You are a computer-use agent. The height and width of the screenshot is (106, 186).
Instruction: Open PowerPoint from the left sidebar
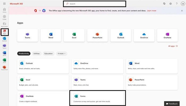pos(4,68)
